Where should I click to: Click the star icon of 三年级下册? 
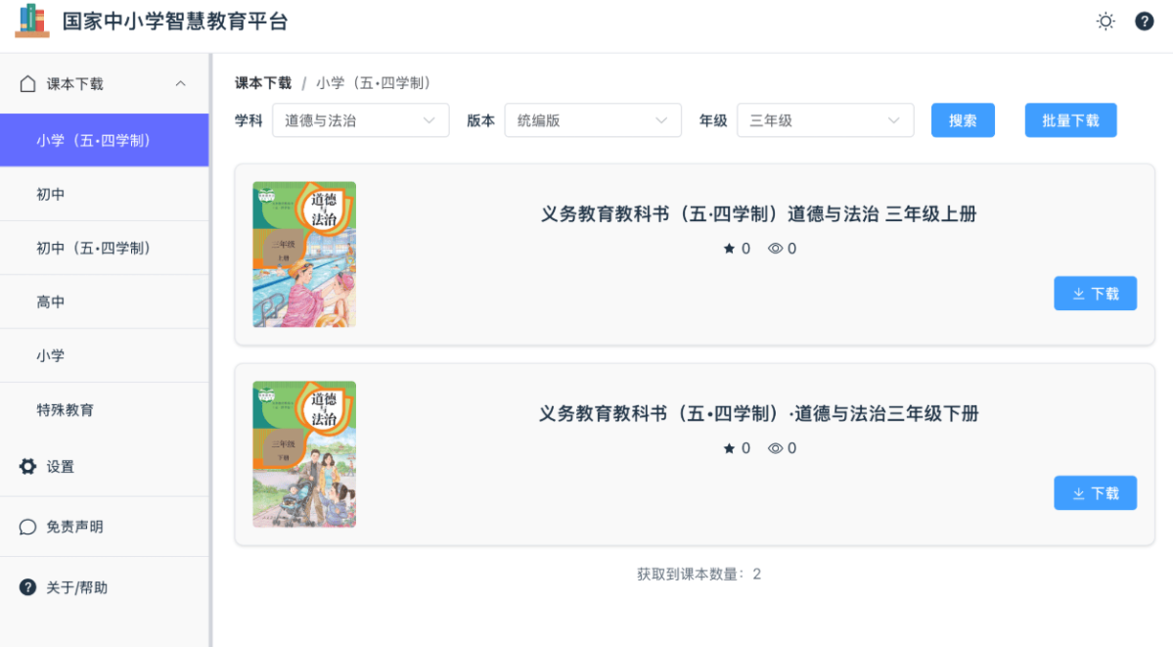(729, 448)
